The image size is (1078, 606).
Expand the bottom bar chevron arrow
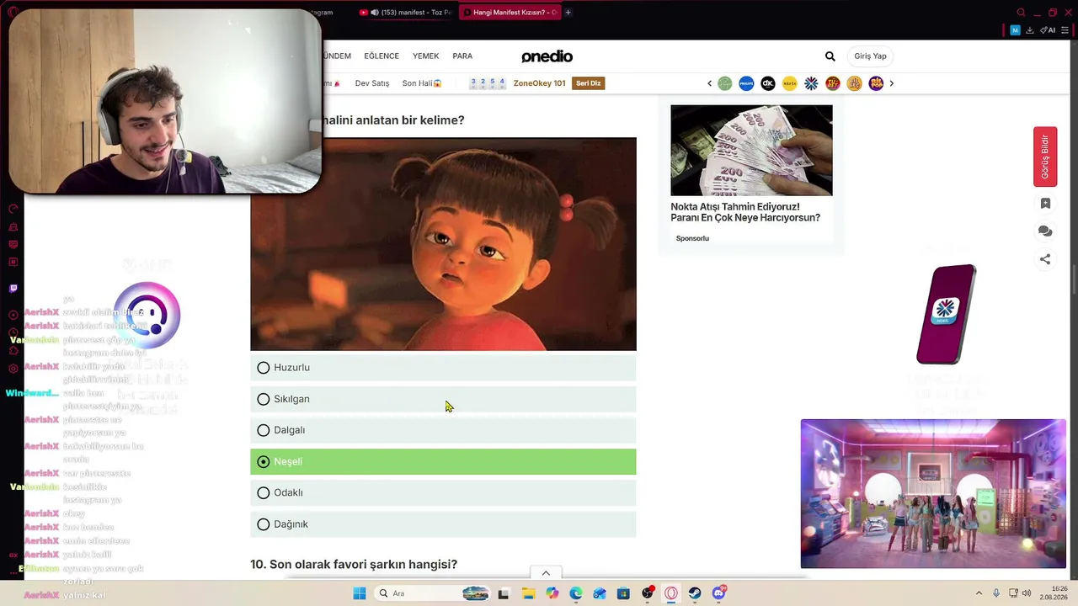pyautogui.click(x=546, y=573)
